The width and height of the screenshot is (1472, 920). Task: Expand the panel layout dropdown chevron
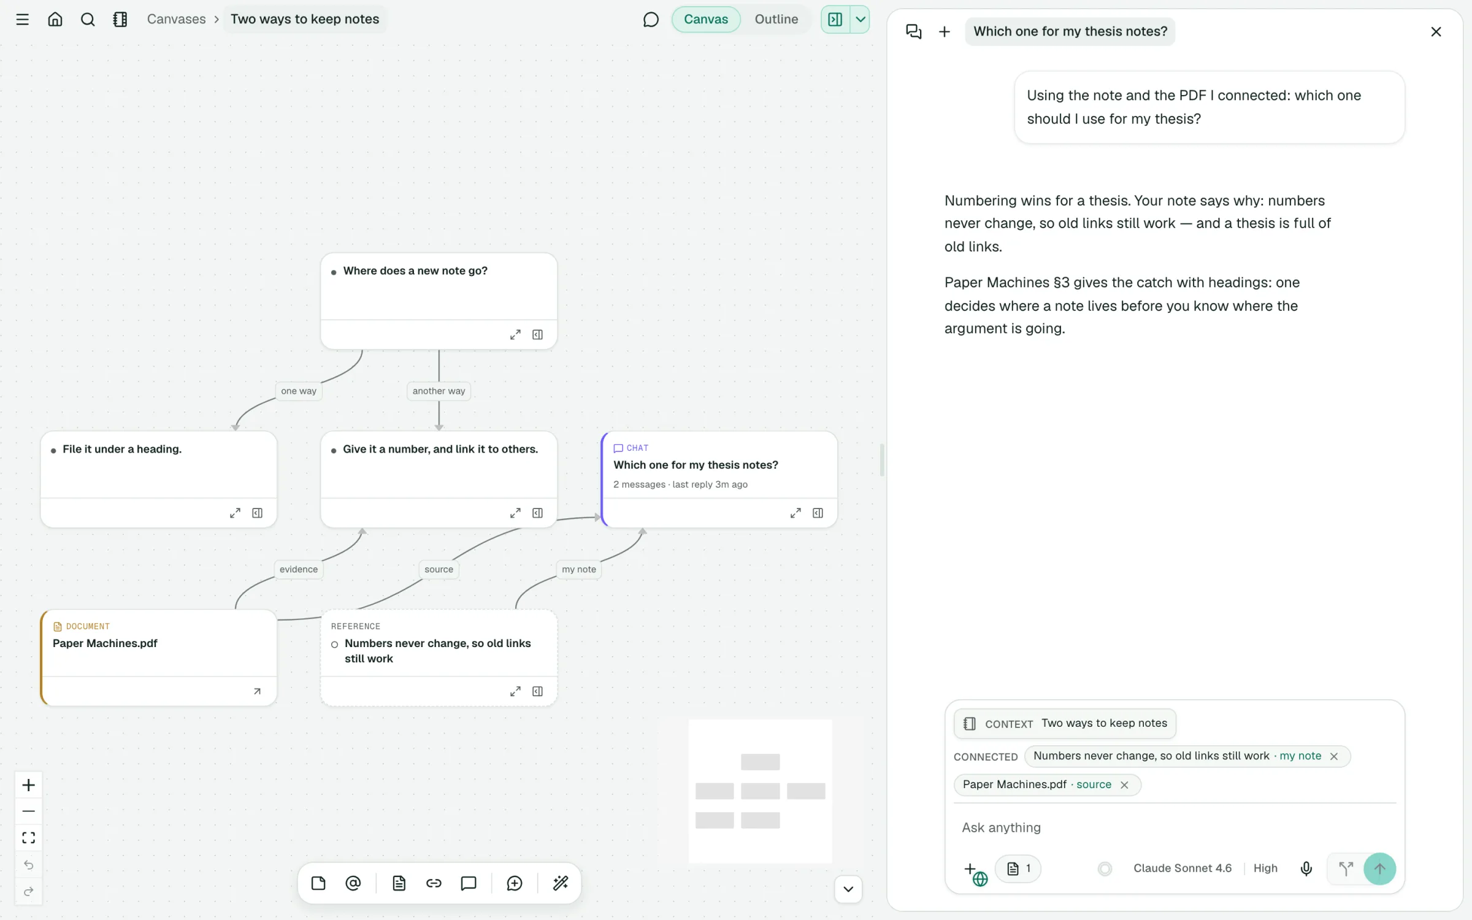pos(861,20)
